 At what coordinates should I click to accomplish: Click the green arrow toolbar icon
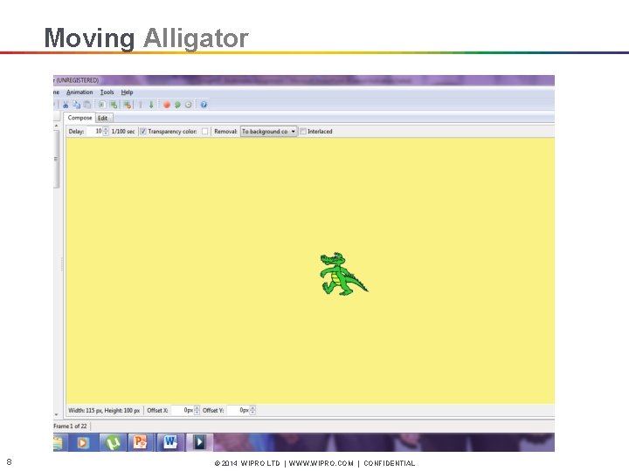click(x=177, y=105)
